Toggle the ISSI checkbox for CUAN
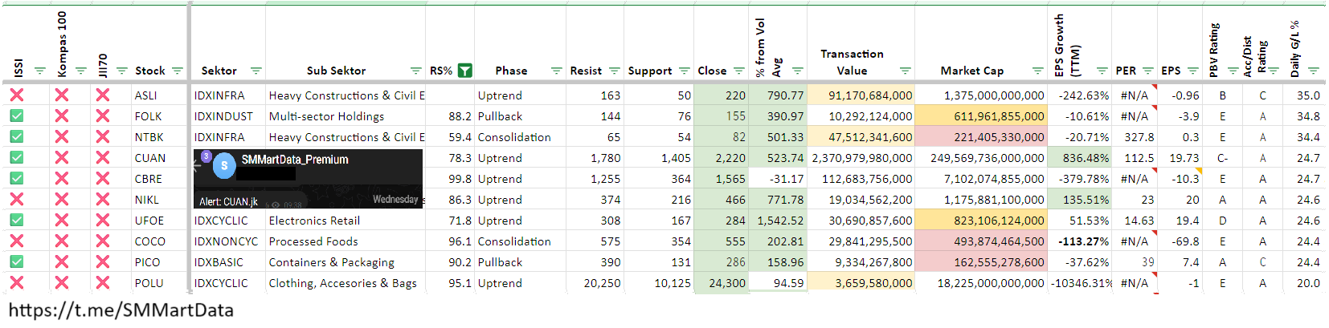Viewport: 1329px width, 328px height. [x=16, y=158]
